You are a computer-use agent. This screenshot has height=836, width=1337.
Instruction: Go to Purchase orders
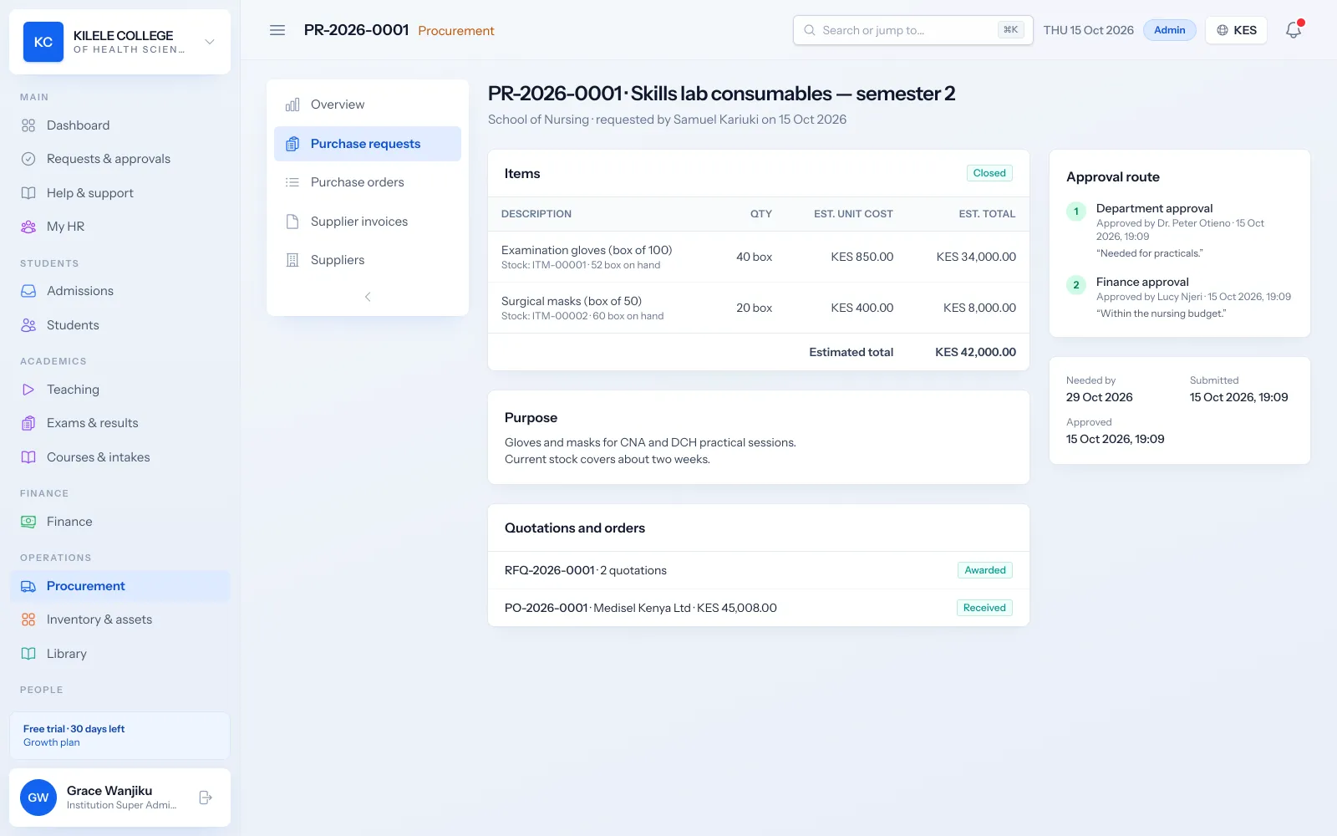(x=368, y=182)
